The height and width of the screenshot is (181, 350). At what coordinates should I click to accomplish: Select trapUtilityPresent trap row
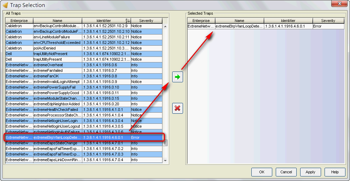pos(84,59)
